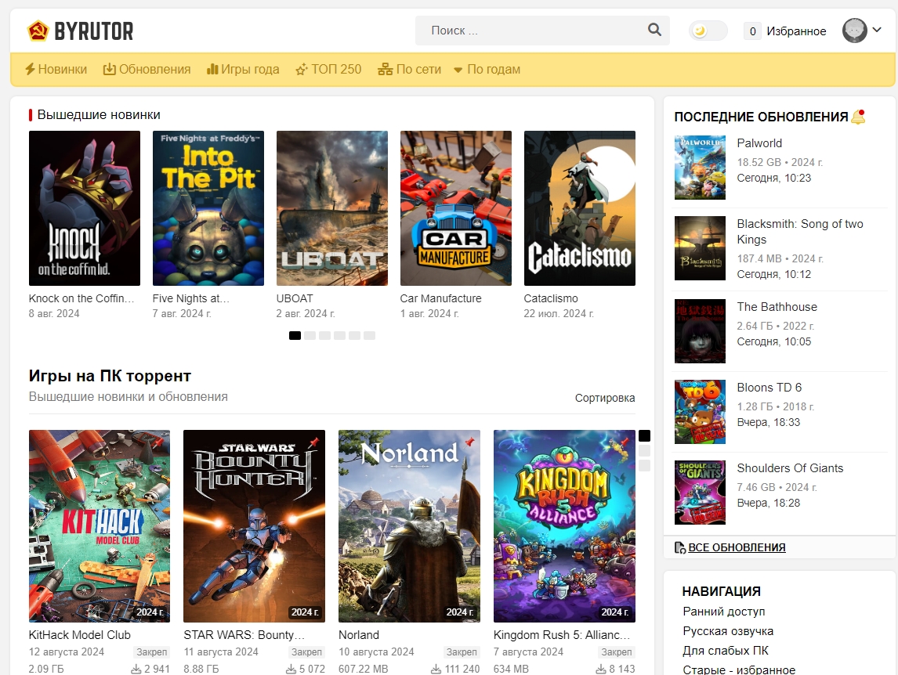Click the notification bell icon

pyautogui.click(x=858, y=117)
